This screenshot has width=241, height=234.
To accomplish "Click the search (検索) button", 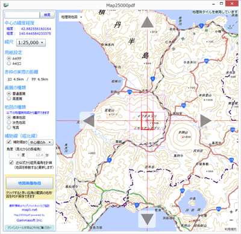I will click(x=47, y=15).
